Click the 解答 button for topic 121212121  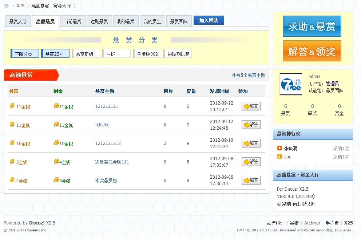251,106
